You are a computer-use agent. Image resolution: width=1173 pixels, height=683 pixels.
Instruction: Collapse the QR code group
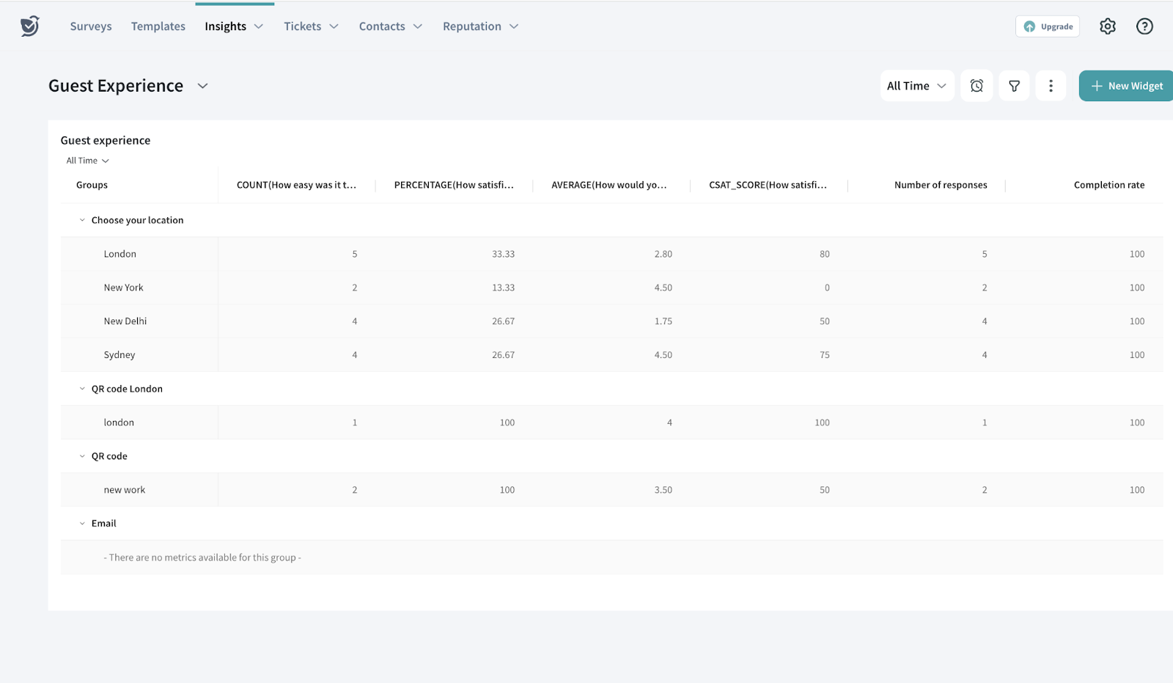pos(82,456)
